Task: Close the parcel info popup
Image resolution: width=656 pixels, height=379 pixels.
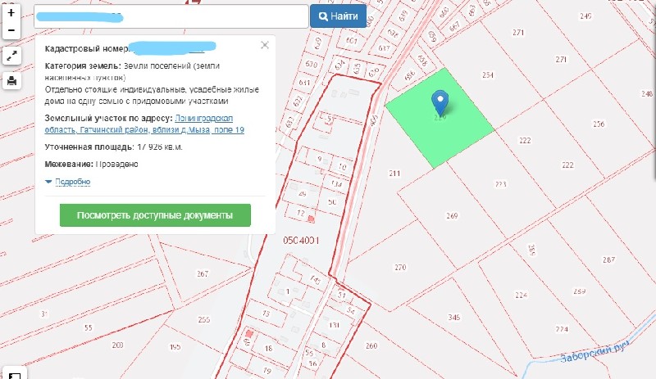Action: point(264,46)
